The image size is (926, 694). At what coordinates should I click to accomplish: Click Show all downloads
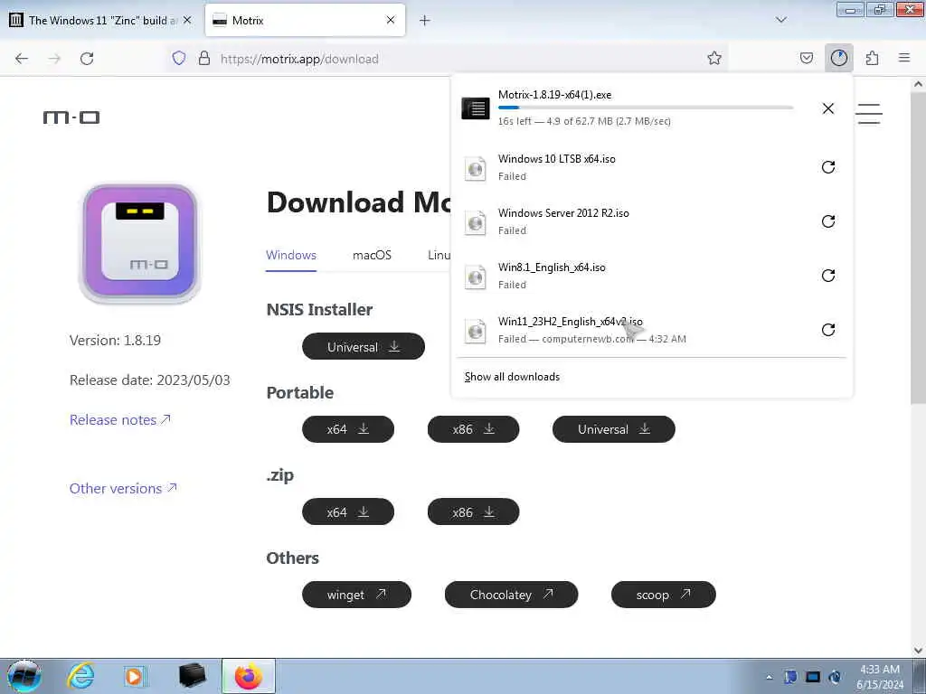(512, 377)
